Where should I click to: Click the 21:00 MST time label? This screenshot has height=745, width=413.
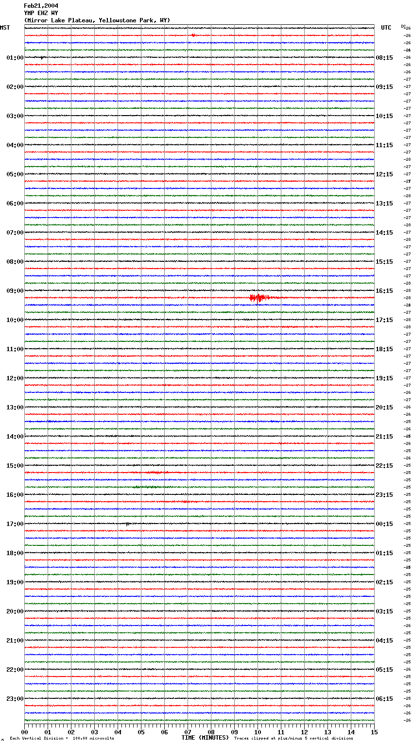(15, 641)
